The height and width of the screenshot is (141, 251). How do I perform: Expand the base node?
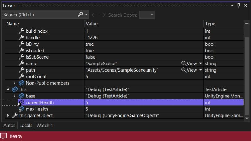[14, 96]
